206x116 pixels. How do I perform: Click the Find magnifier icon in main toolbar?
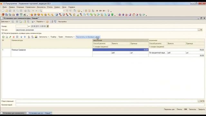click(x=41, y=11)
